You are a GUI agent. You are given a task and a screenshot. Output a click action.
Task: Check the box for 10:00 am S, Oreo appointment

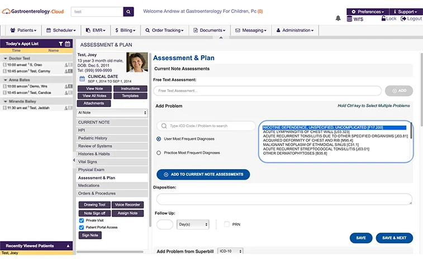[x=4, y=65]
